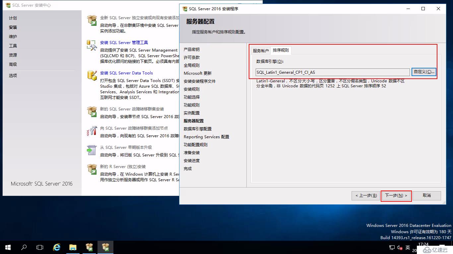Click the 安装进度 setup step
Viewport: 453px width, 254px height.
tap(192, 161)
